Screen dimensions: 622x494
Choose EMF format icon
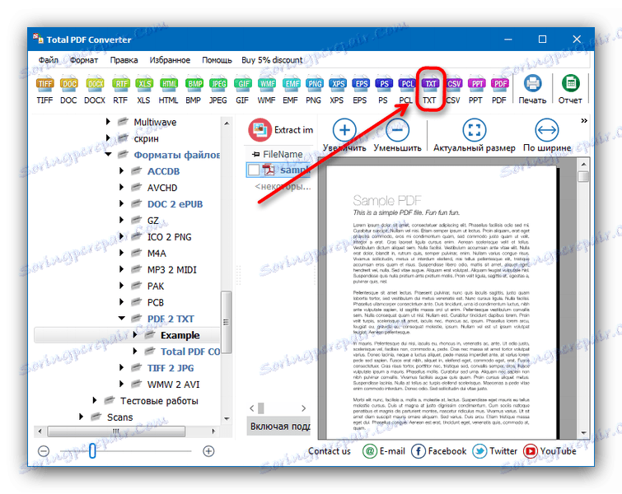290,90
